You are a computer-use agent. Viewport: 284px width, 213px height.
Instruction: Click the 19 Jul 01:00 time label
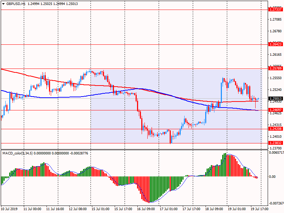(x=237, y=209)
